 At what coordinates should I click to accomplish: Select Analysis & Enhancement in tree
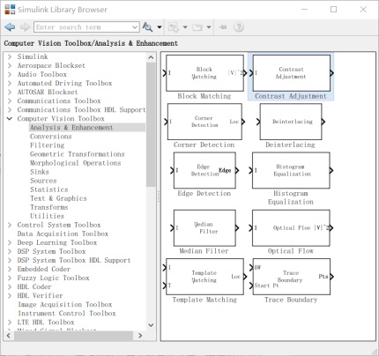pyautogui.click(x=71, y=128)
